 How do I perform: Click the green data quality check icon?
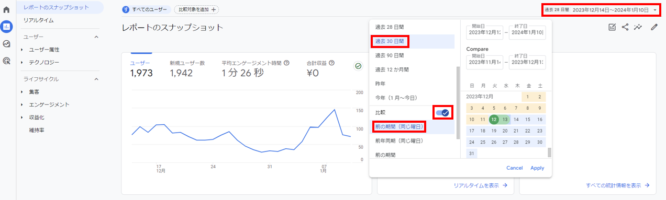coord(358,66)
